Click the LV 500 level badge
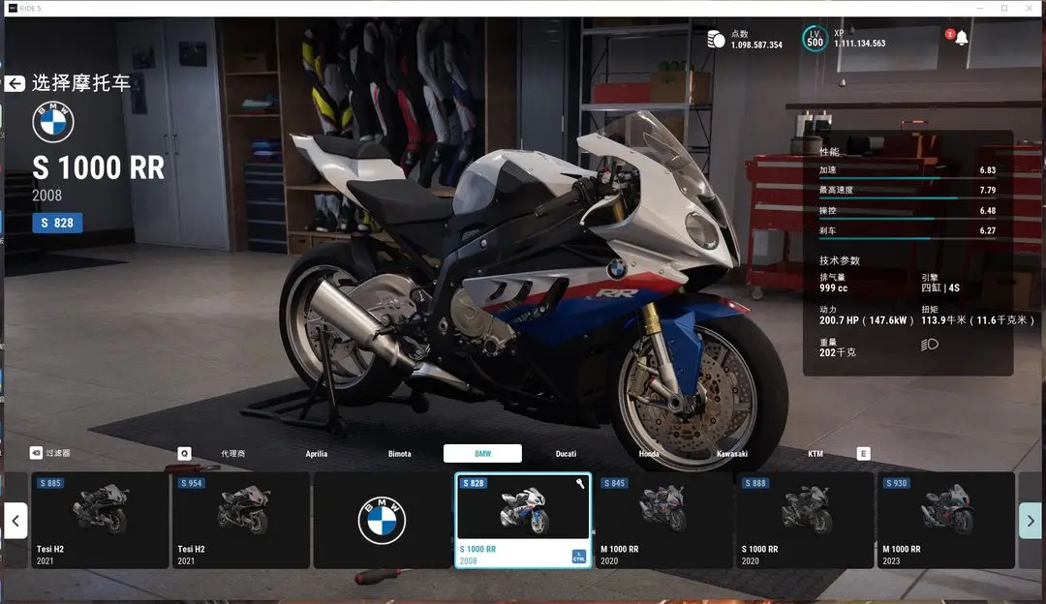The width and height of the screenshot is (1046, 604). (815, 39)
